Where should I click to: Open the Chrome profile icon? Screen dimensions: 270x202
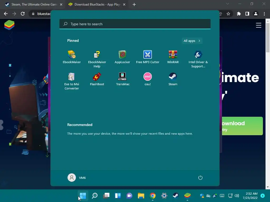click(x=256, y=14)
